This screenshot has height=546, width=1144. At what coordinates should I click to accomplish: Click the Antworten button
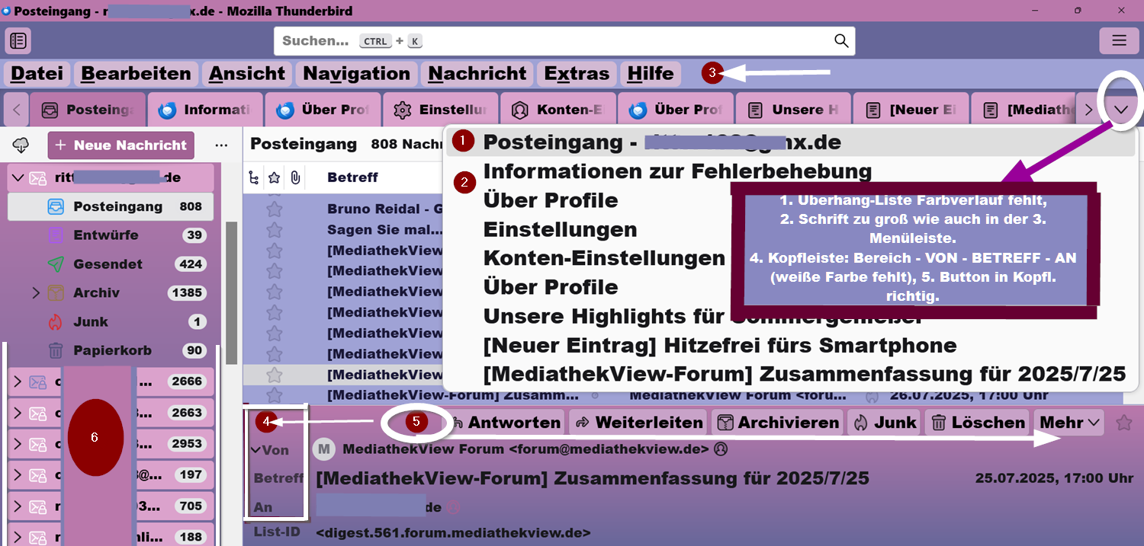pos(506,423)
